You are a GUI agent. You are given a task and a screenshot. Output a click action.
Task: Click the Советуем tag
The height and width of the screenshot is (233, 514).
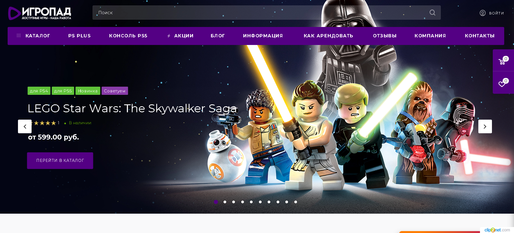115,91
